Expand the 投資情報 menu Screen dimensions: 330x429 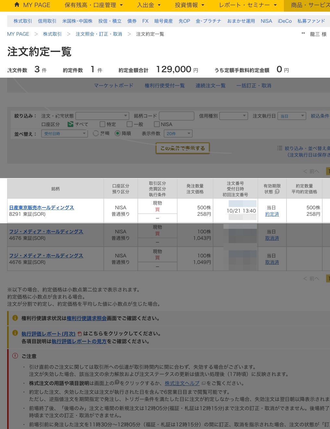(x=190, y=5)
